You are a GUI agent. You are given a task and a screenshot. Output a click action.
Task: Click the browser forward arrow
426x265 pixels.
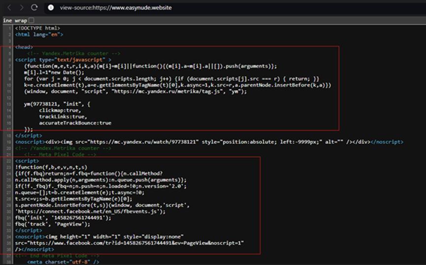[x=22, y=7]
